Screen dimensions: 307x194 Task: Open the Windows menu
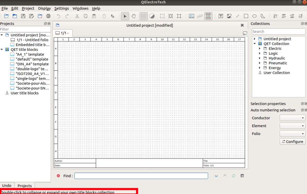pyautogui.click(x=81, y=8)
